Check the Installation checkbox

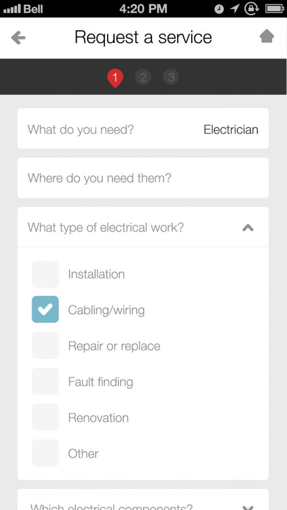[45, 274]
